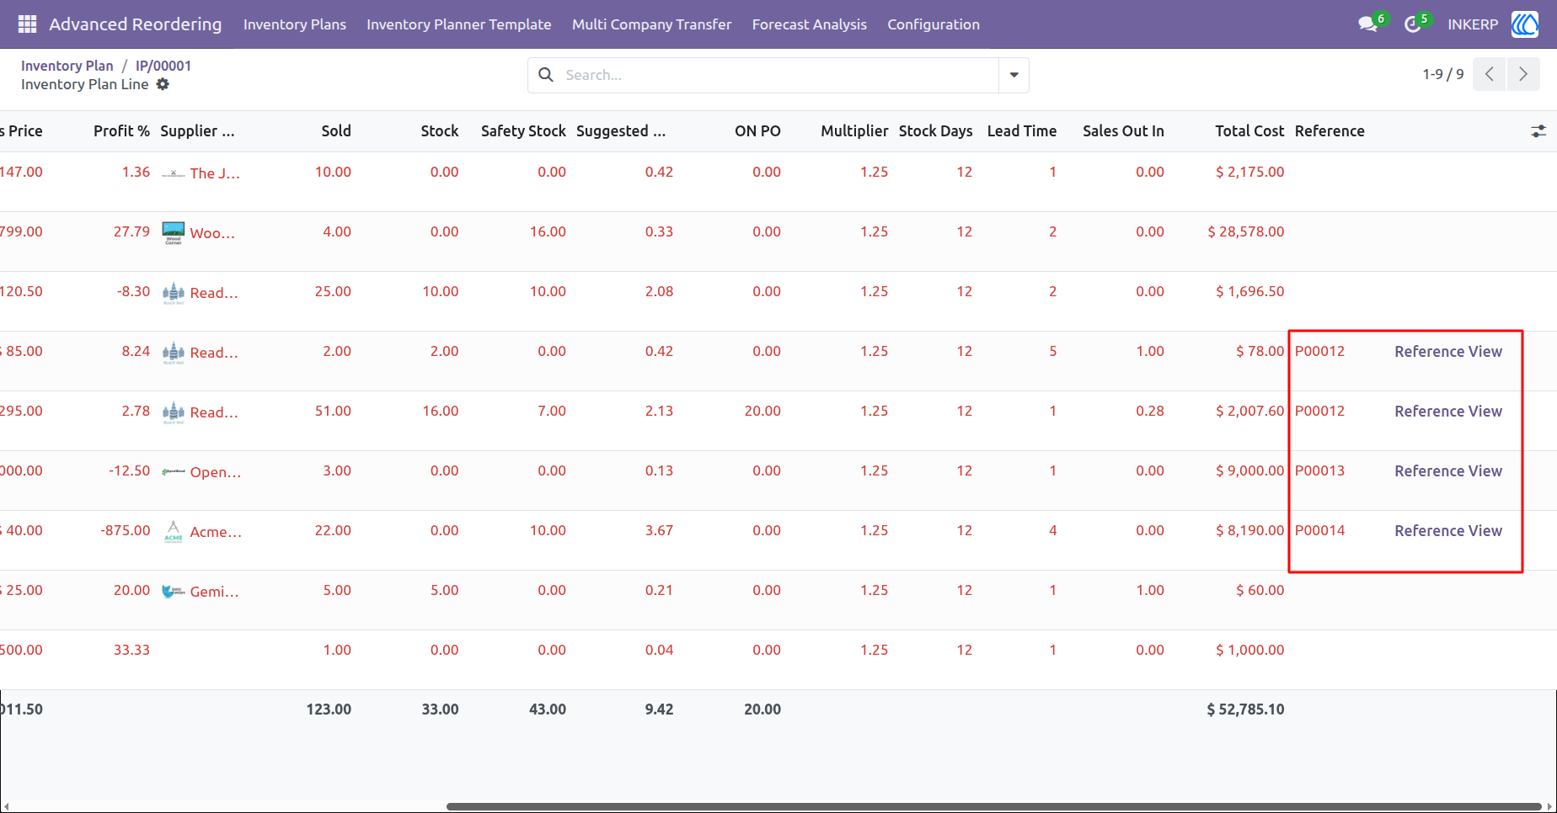Open the optional columns adjust icon

1538,131
